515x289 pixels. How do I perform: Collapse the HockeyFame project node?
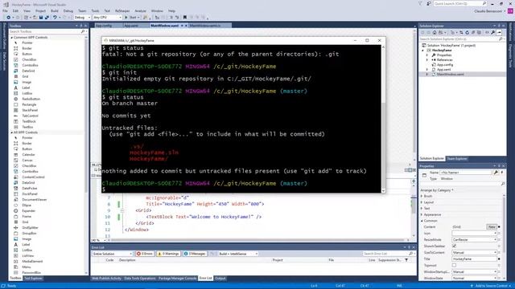pos(423,51)
